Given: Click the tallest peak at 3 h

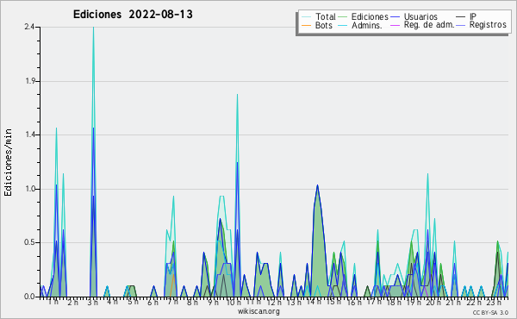Looking at the screenshot, I should tap(93, 28).
